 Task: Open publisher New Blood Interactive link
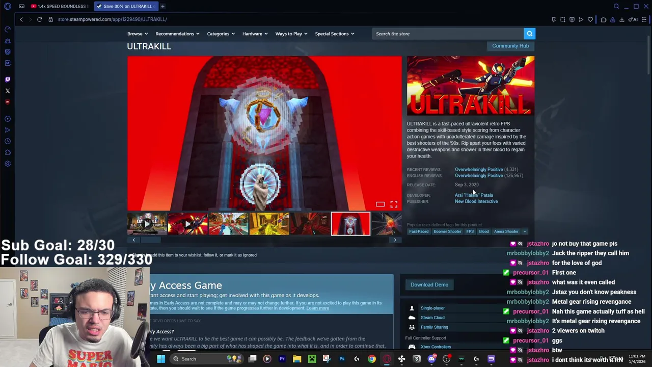tap(476, 201)
